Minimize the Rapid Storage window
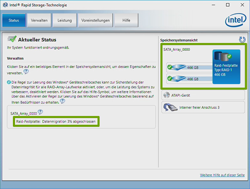This screenshot has height=189, width=250. [213, 5]
